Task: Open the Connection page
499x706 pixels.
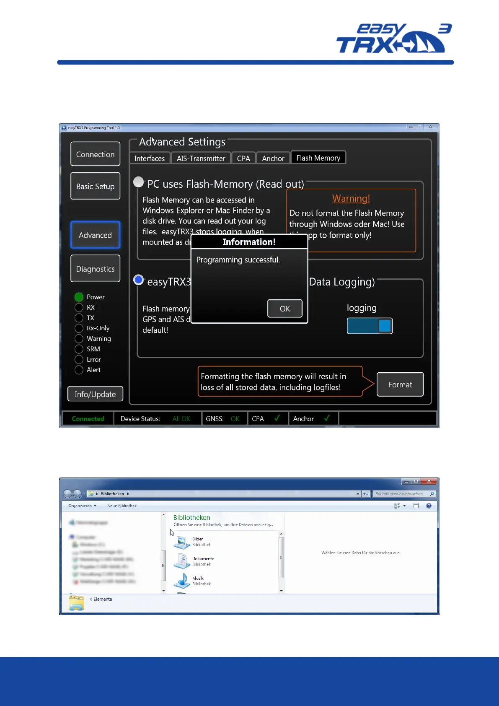Action: (95, 154)
